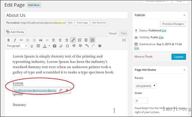
Task: Click the View Page button
Action: click(82, 23)
